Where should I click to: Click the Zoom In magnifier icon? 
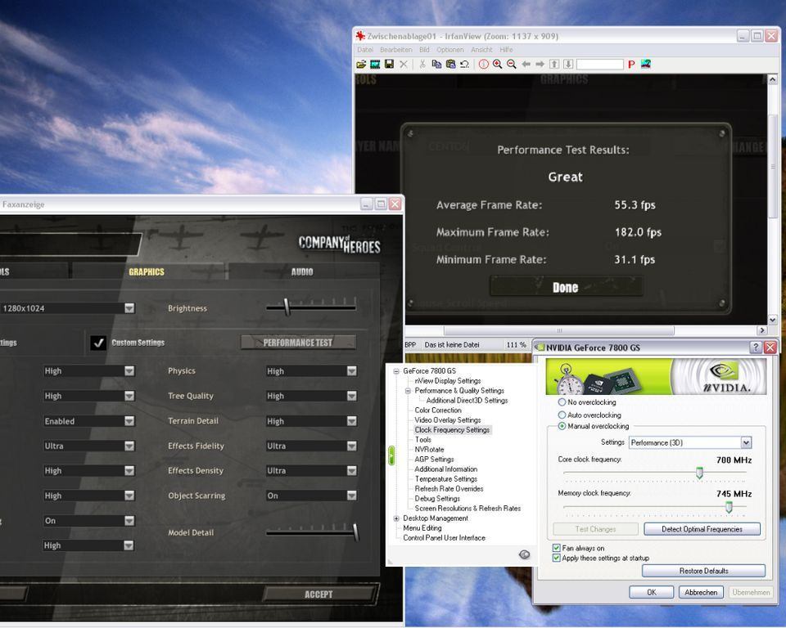pyautogui.click(x=497, y=64)
